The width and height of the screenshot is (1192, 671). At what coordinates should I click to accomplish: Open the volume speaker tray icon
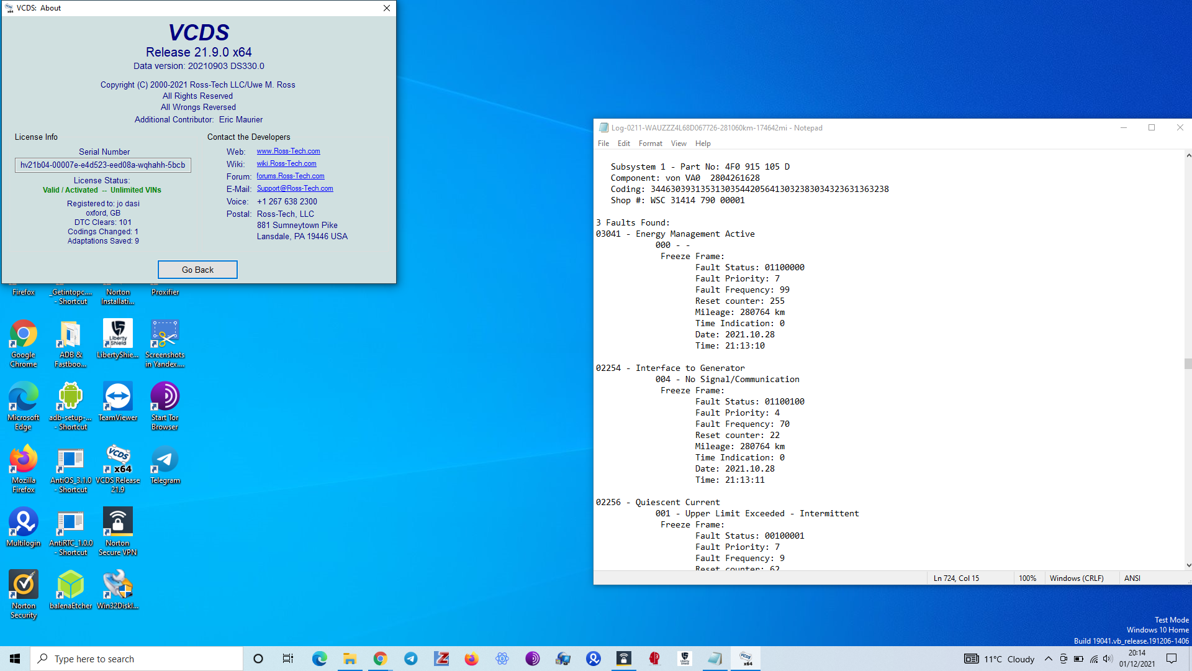(x=1108, y=659)
